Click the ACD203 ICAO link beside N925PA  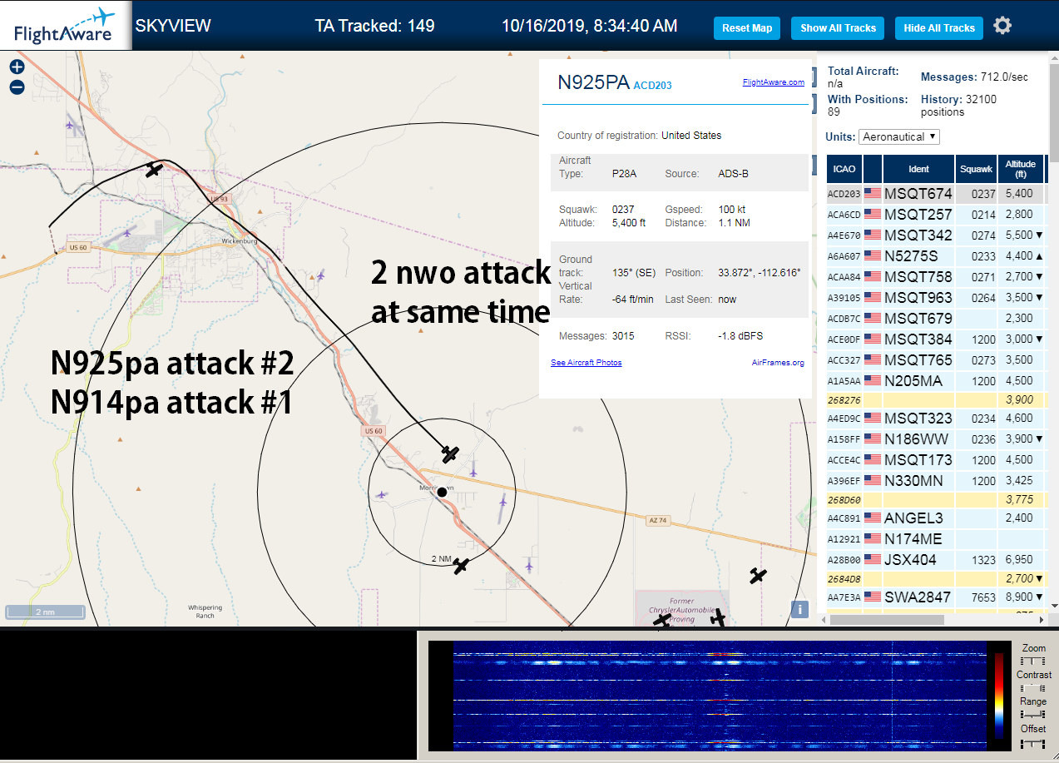point(652,86)
